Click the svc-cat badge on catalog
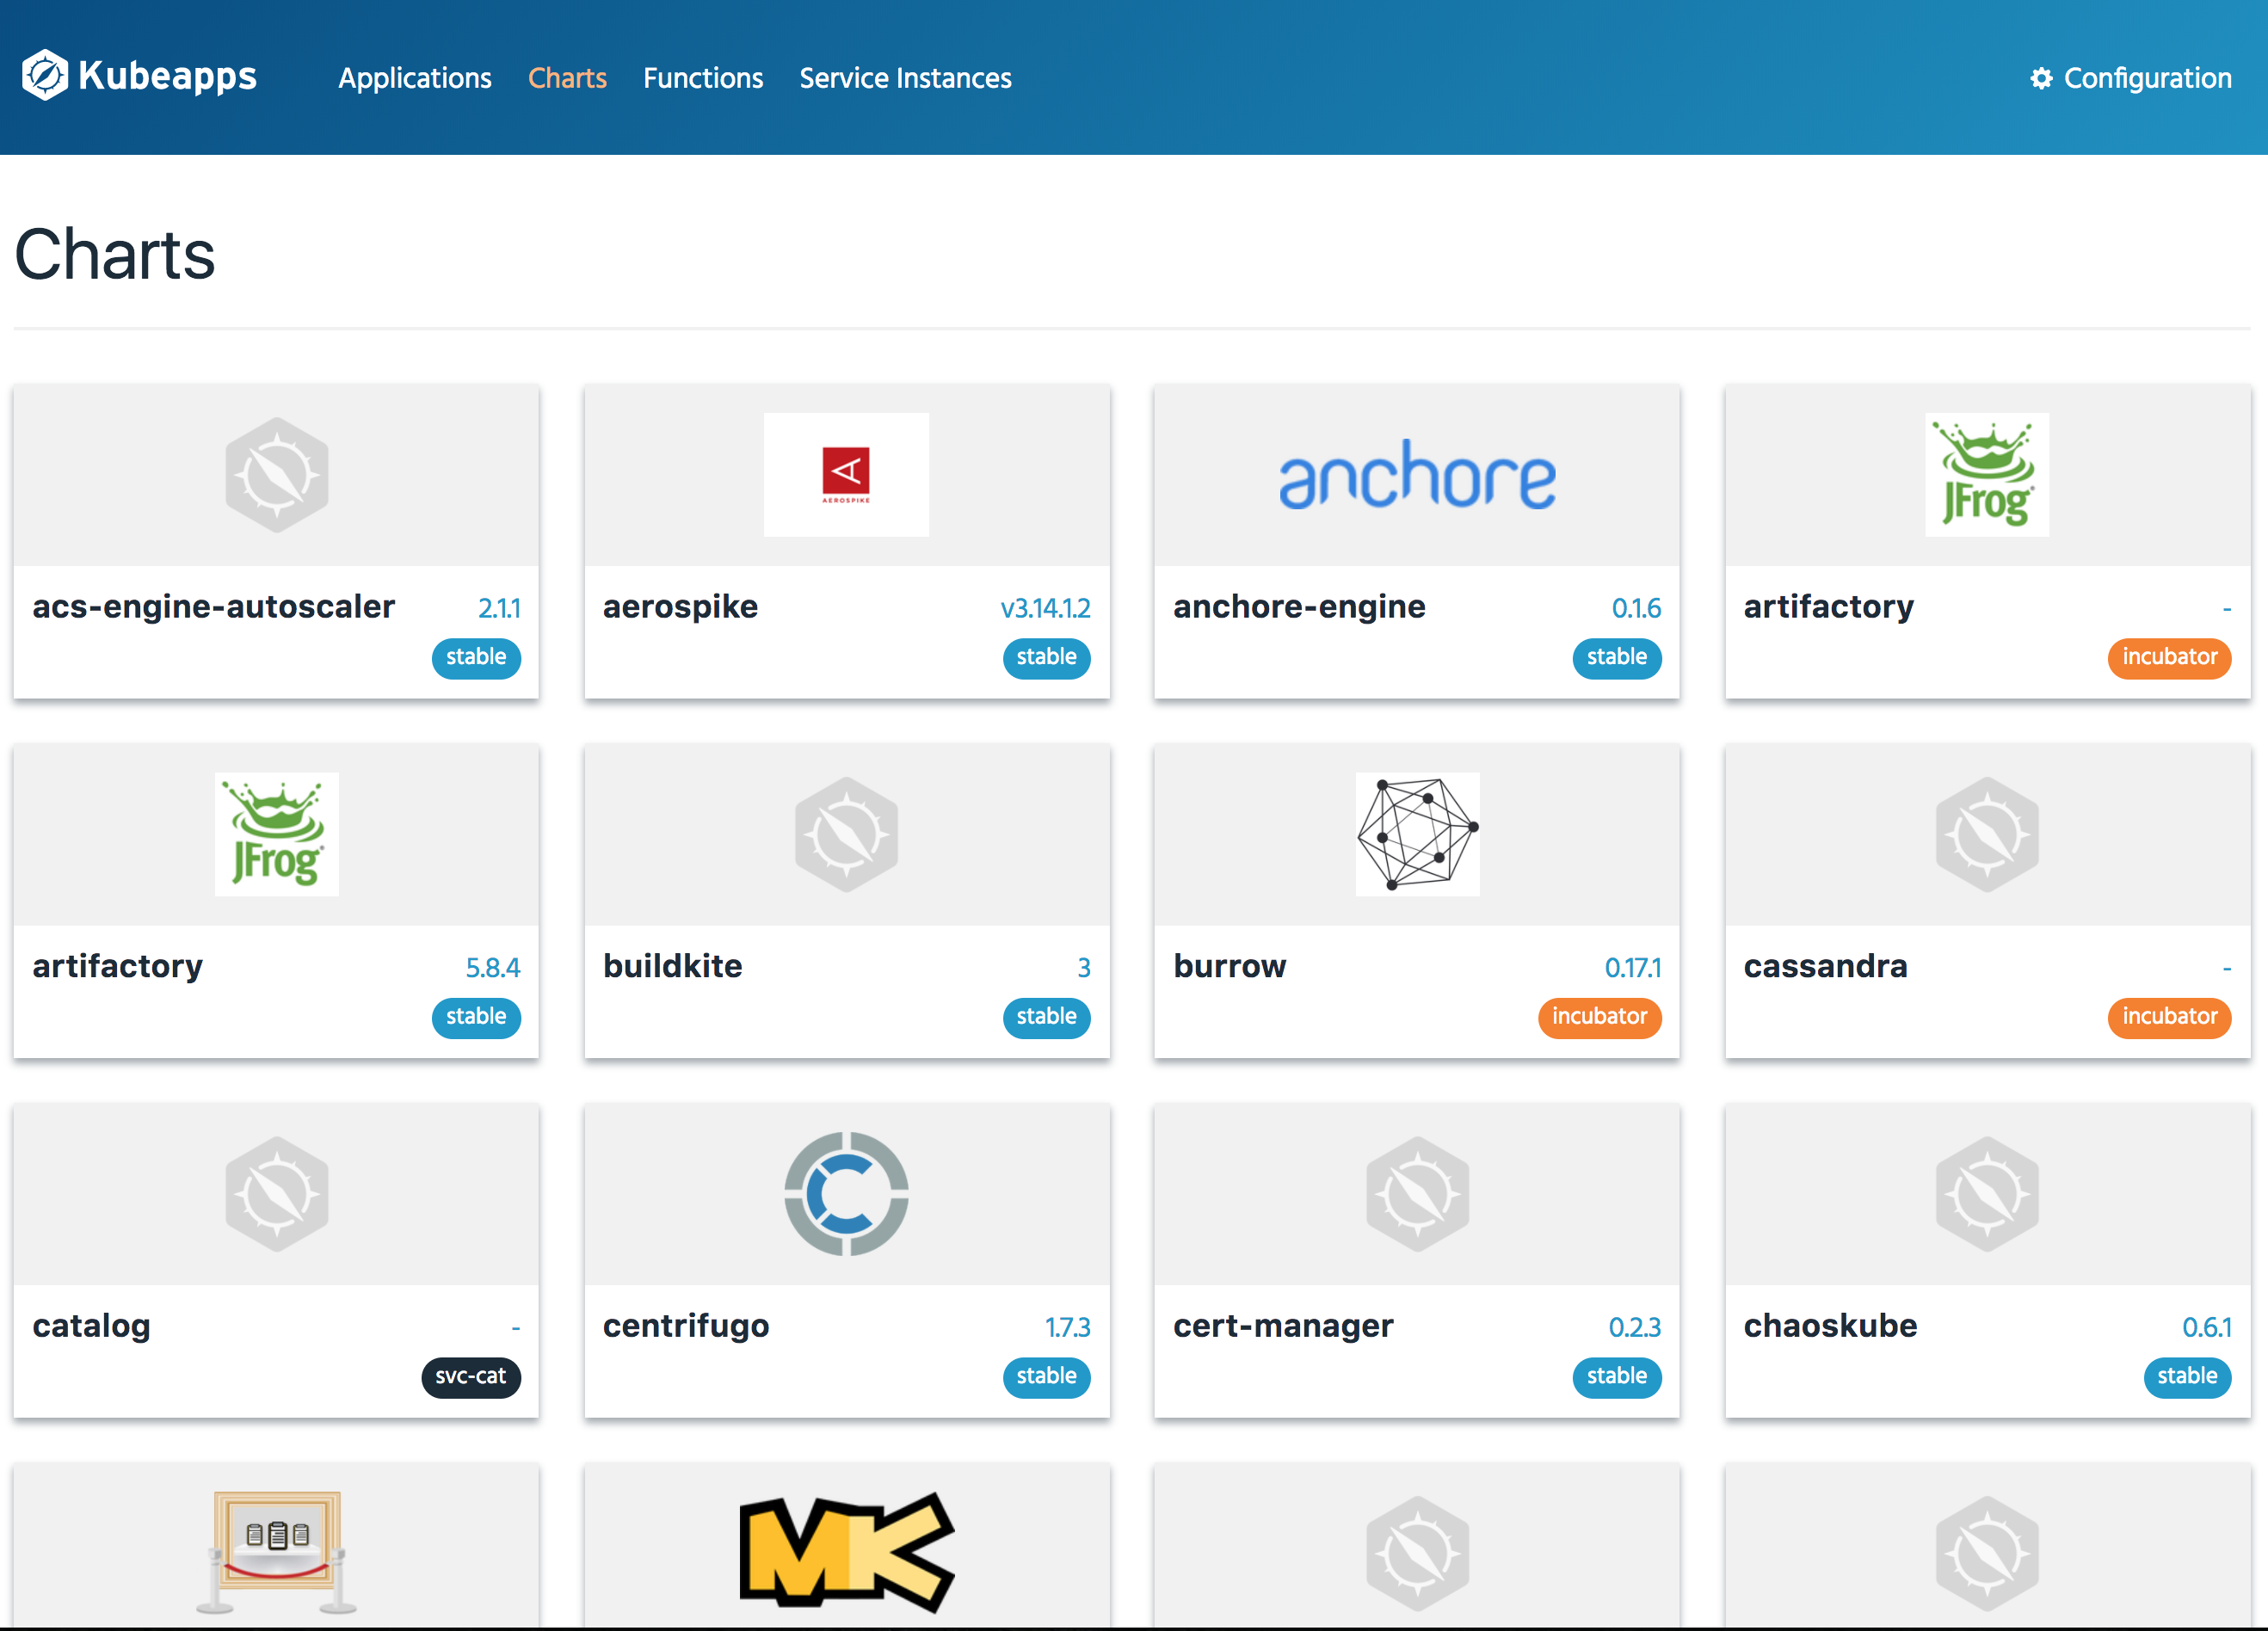 470,1376
